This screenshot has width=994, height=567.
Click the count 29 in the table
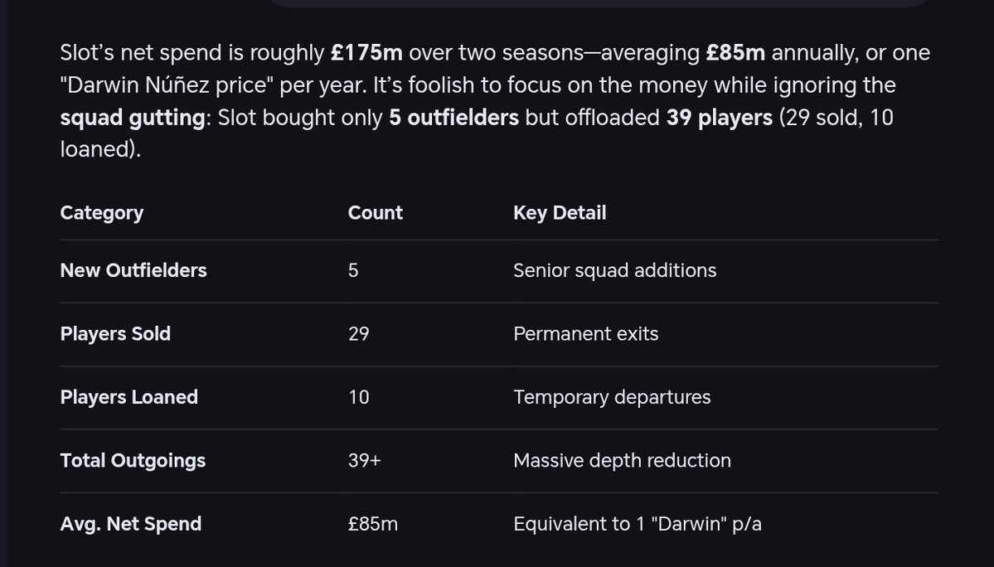tap(358, 334)
